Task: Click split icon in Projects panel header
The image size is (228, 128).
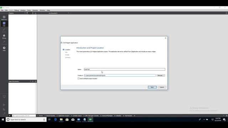Action: click(33, 13)
